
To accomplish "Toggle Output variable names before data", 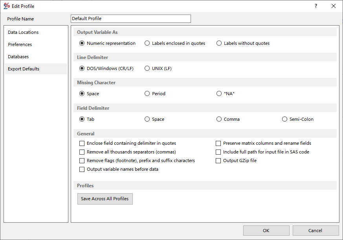I will pos(82,169).
